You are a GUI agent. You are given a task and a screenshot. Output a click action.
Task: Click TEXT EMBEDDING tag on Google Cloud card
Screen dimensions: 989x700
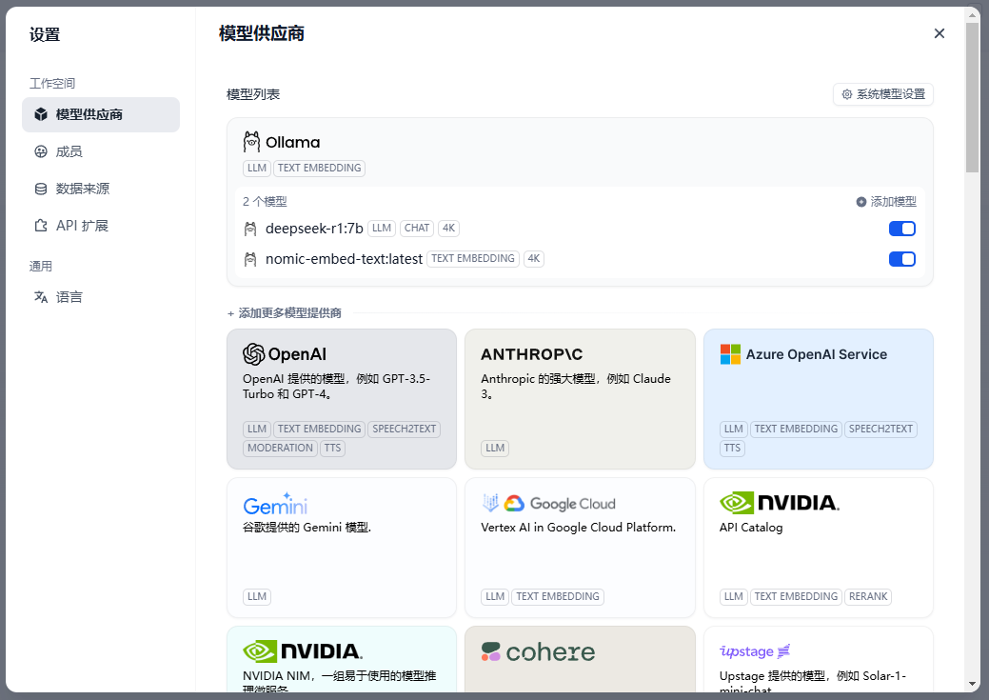558,596
